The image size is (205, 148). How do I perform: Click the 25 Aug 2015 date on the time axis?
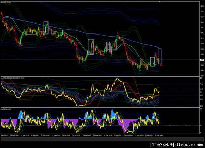coord(97,135)
